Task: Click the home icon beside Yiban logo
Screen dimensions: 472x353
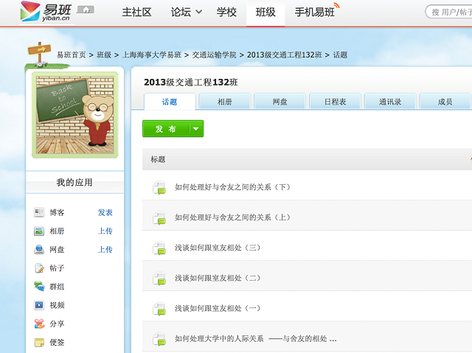Action: pos(86,10)
